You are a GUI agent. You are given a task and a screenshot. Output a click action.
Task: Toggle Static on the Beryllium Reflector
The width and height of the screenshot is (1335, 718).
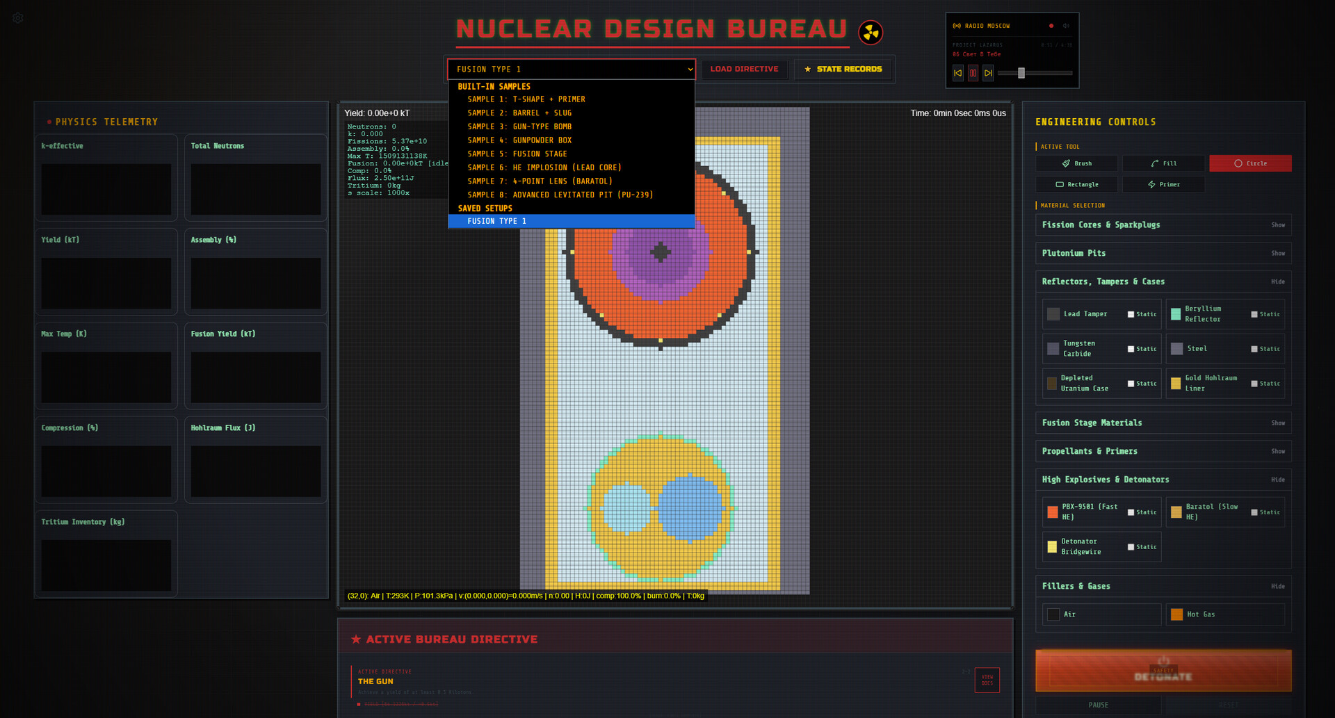pos(1254,314)
